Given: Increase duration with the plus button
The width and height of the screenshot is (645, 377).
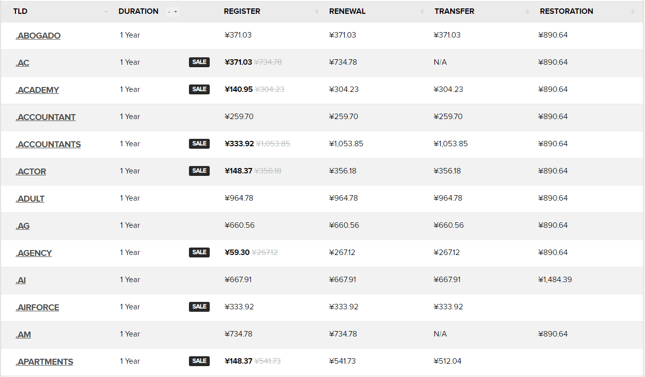Looking at the screenshot, I should click(x=176, y=12).
